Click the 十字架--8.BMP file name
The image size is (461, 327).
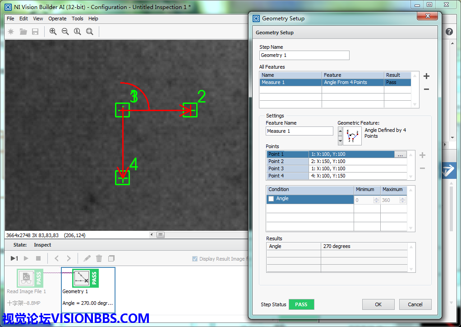coord(23,303)
